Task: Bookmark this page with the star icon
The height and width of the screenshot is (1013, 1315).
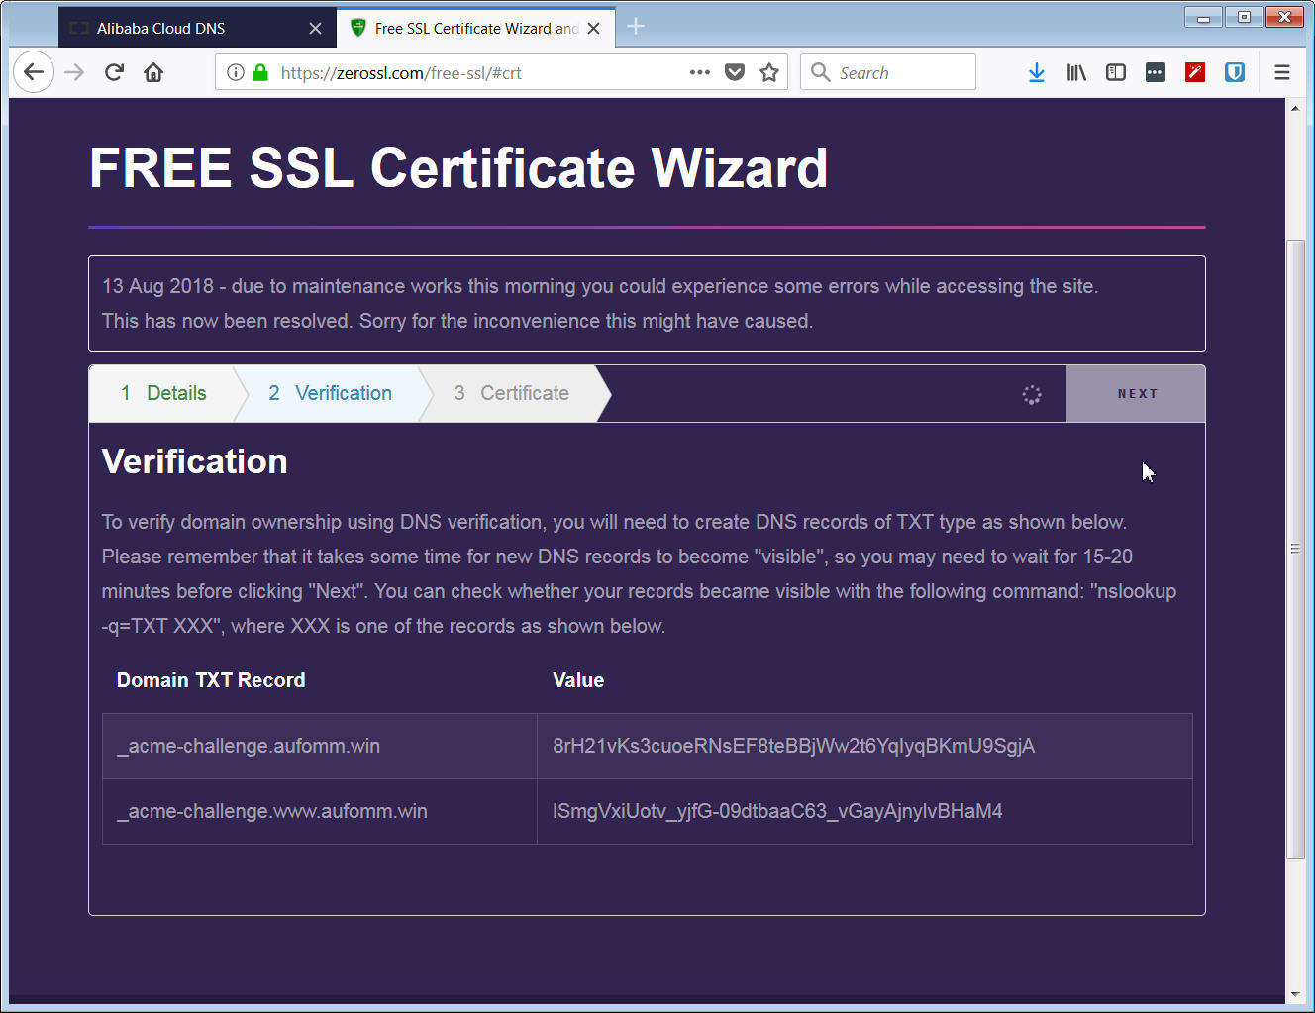Action: tap(769, 72)
